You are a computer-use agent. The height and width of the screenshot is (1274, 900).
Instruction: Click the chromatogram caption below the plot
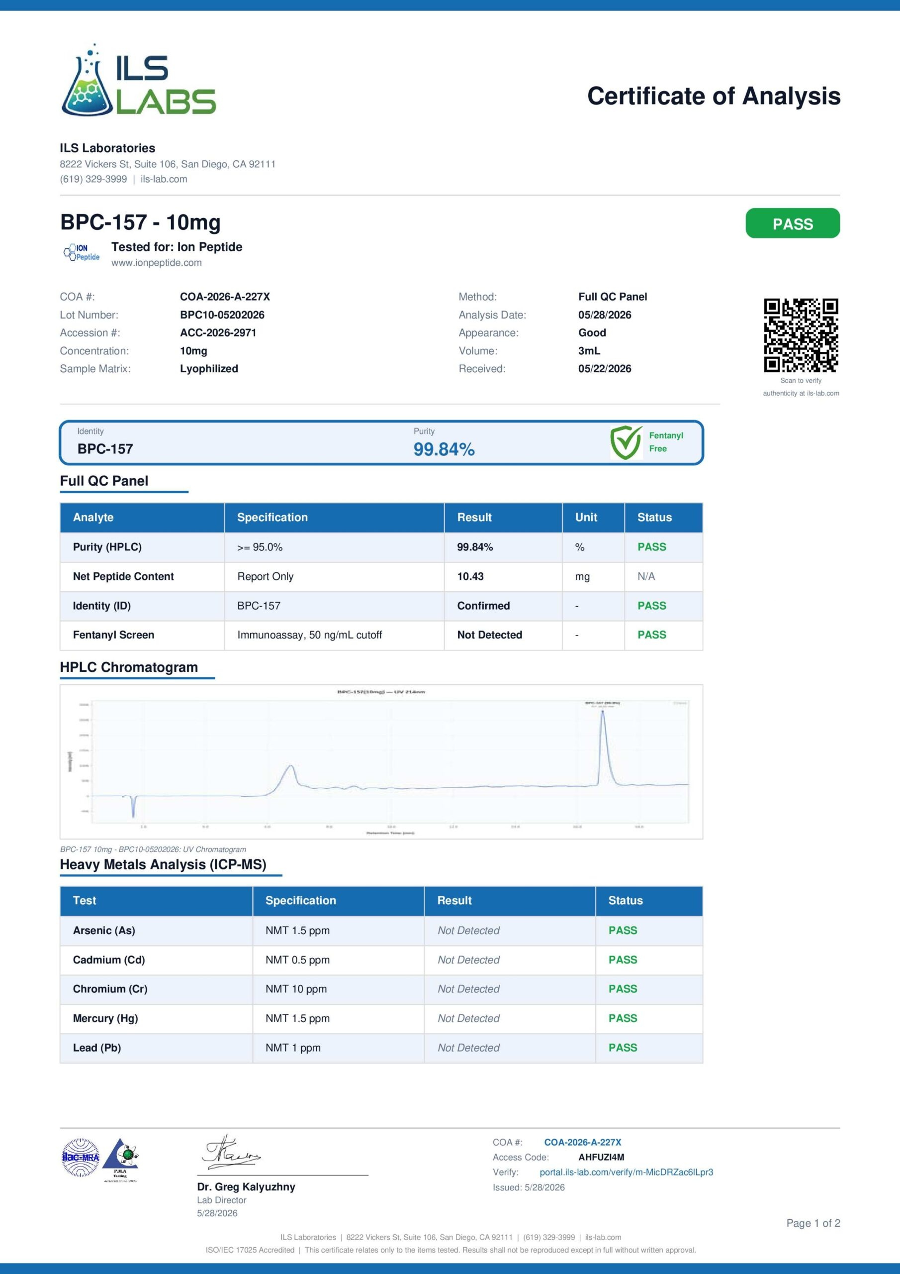pos(153,849)
